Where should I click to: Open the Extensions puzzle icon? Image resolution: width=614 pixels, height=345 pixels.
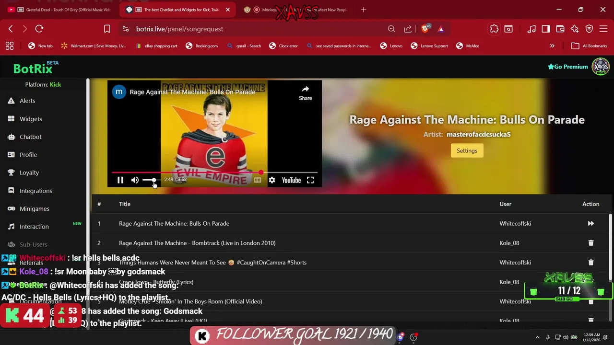(494, 29)
